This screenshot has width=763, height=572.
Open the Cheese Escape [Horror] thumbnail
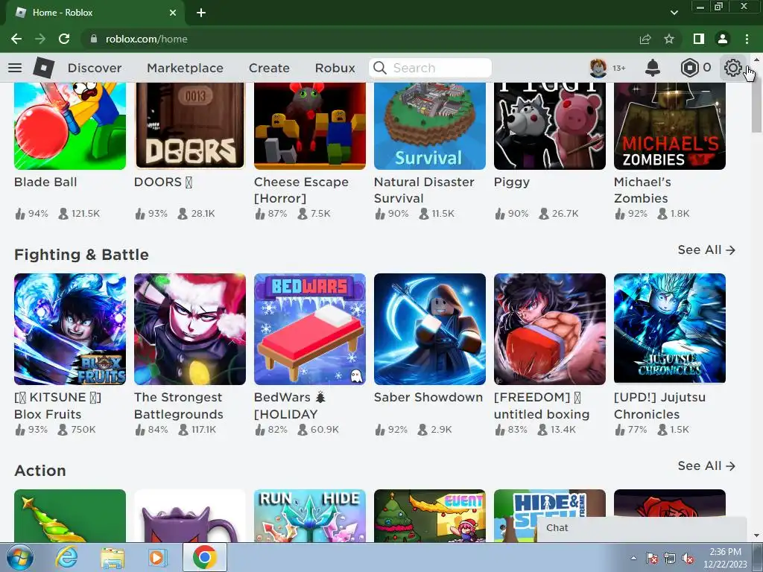point(310,126)
